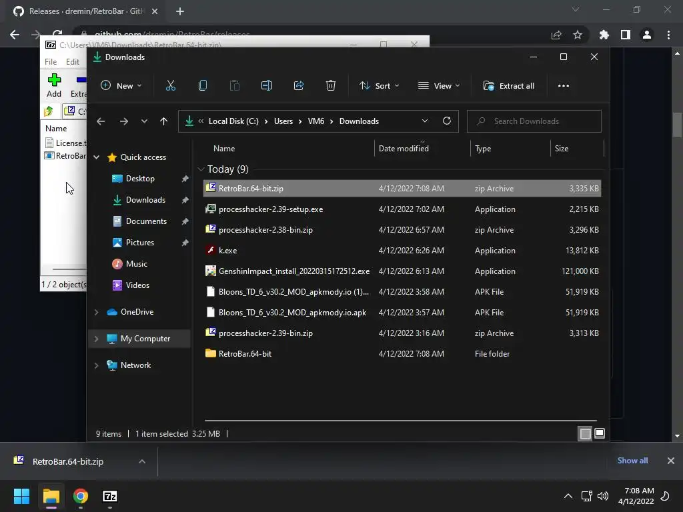Click the Delete trash can icon
The width and height of the screenshot is (683, 512).
coord(331,86)
